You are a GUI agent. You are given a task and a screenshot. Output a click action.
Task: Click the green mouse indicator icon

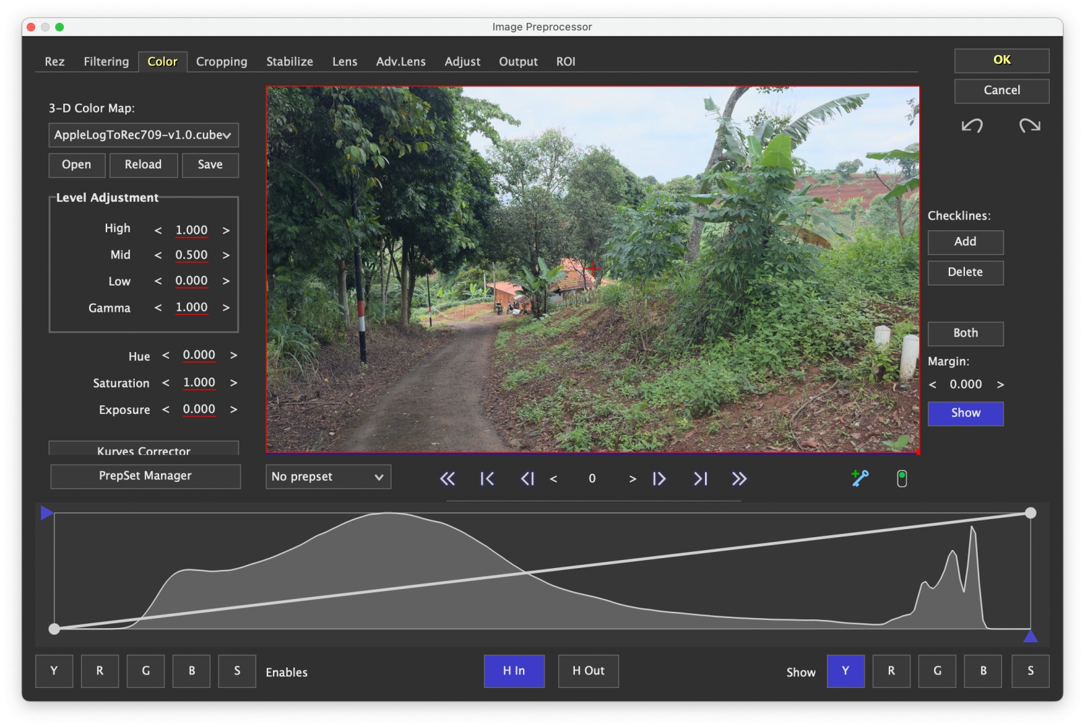point(902,479)
